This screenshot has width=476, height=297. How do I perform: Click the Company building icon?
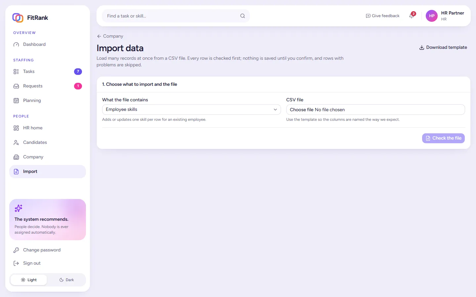pyautogui.click(x=16, y=157)
